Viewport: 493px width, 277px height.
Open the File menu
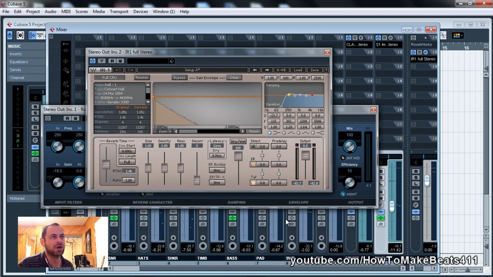[x=6, y=12]
